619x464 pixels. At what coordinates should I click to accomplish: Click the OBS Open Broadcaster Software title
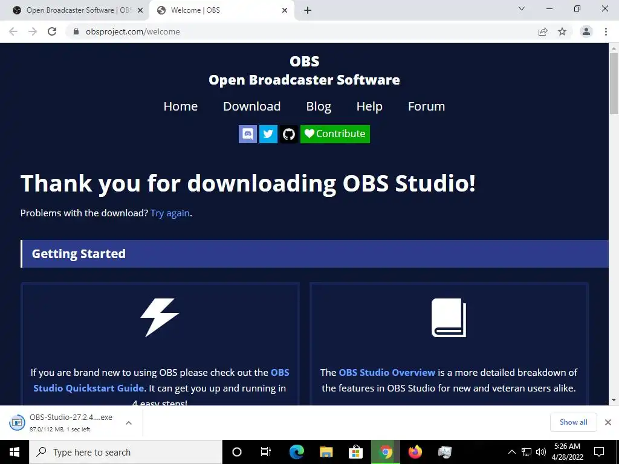coord(305,71)
